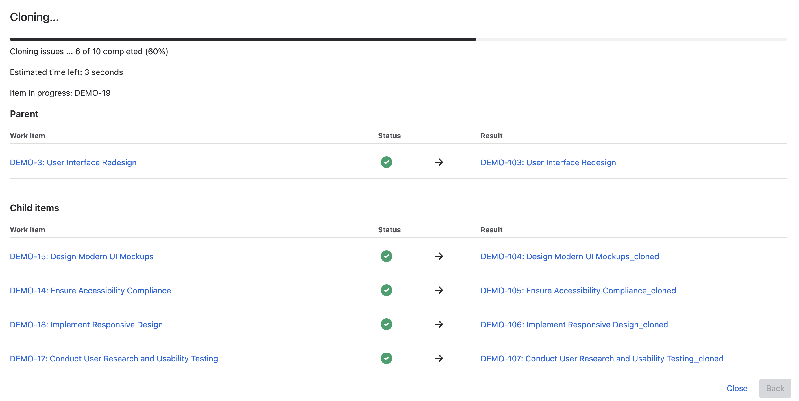The image size is (799, 401).
Task: Open cloned DEMO-103: User Interface Redesign
Action: tap(548, 163)
